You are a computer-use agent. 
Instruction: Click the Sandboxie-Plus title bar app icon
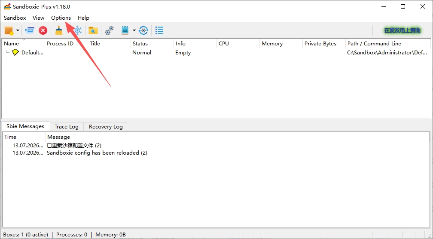[x=7, y=6]
